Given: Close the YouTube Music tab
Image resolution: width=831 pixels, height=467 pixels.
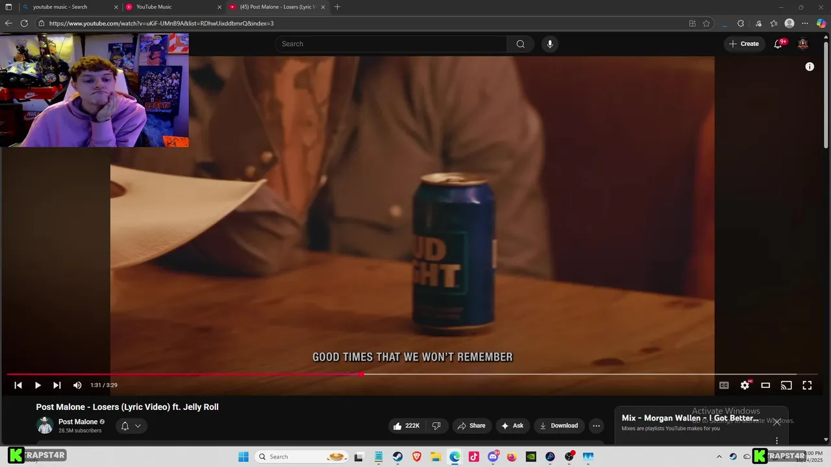Looking at the screenshot, I should tap(219, 7).
